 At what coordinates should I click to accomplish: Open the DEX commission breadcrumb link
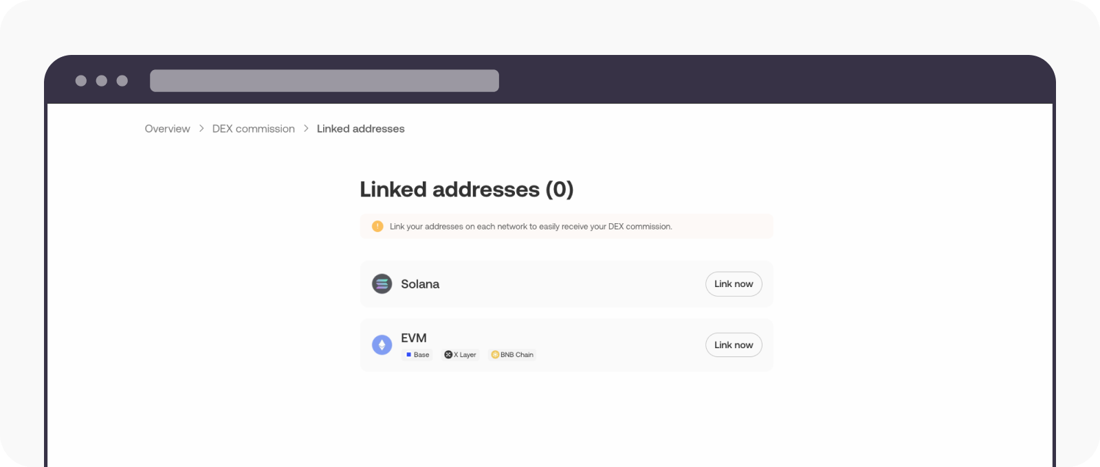click(253, 128)
